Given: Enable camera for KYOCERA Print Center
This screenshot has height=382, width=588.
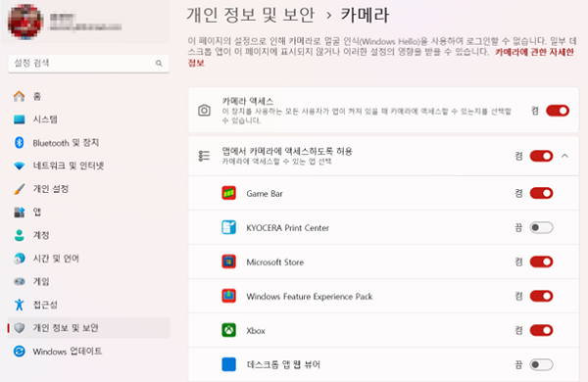Looking at the screenshot, I should [x=541, y=227].
